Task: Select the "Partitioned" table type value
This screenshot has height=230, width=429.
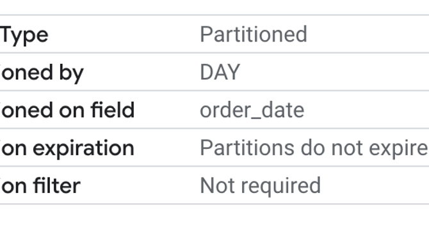Action: pyautogui.click(x=254, y=34)
